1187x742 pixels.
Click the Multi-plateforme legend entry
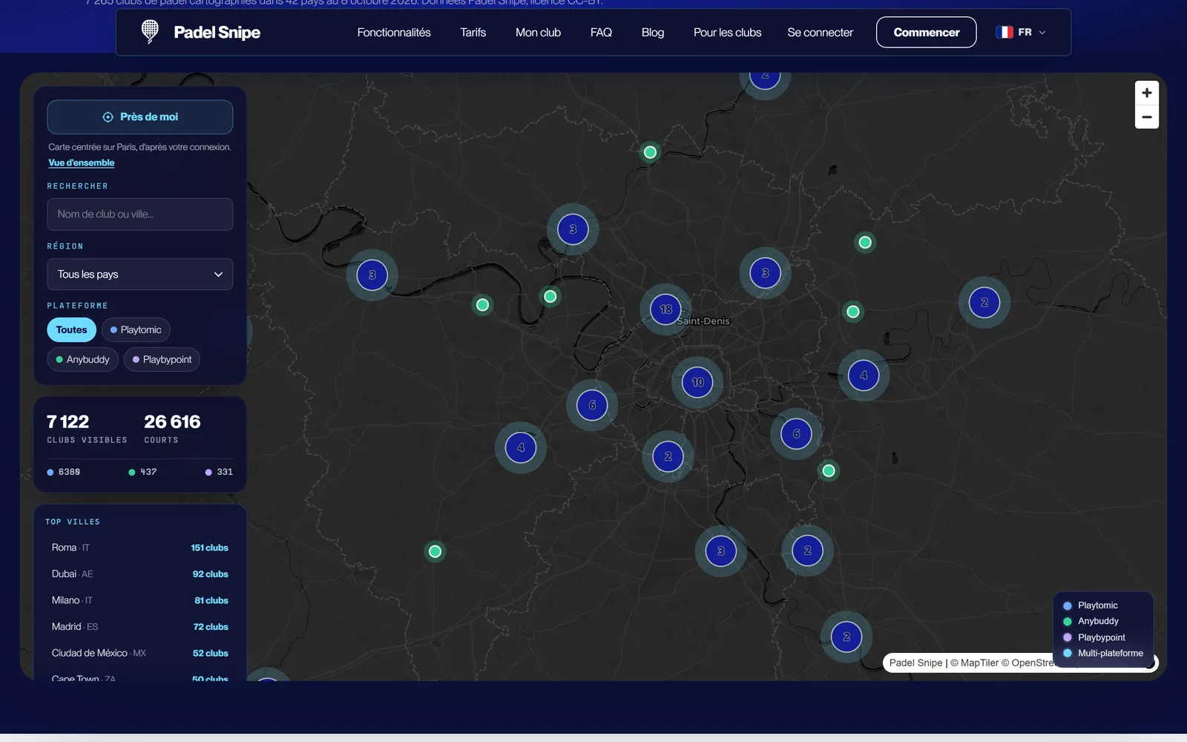pyautogui.click(x=1103, y=653)
